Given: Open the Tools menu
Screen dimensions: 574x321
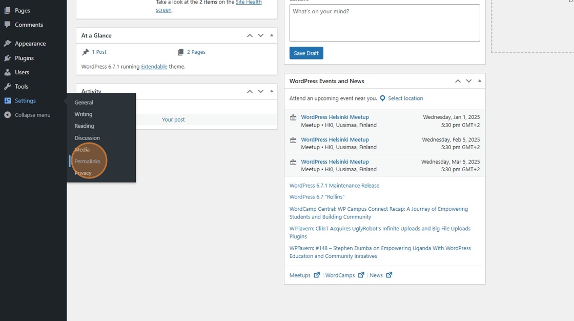Looking at the screenshot, I should pos(21,87).
